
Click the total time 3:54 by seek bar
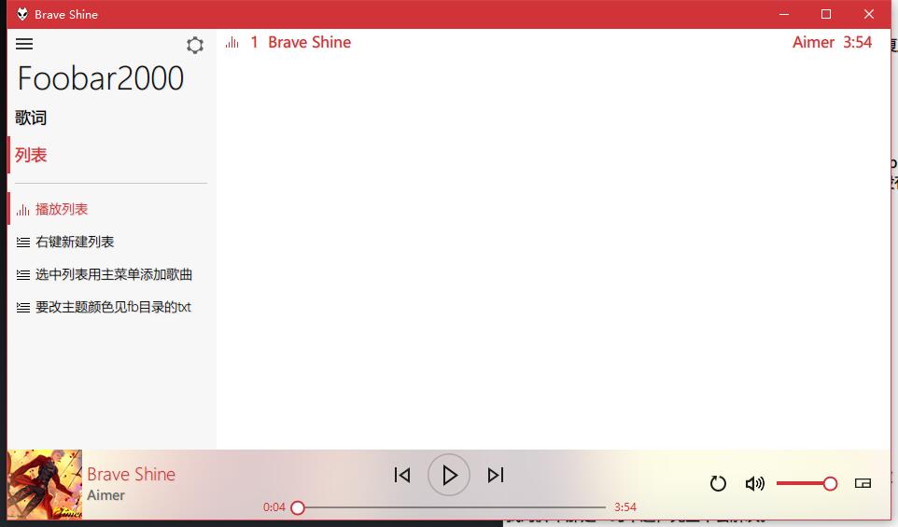coord(625,507)
